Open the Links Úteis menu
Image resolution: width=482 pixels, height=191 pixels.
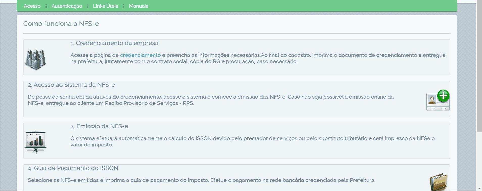pos(105,6)
